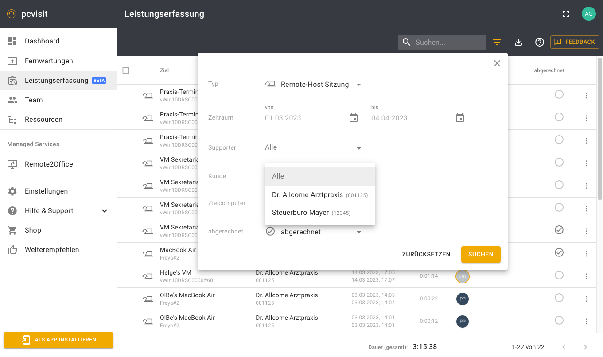The width and height of the screenshot is (603, 357).
Task: Expand Hilfe & Support in sidebar
Action: click(x=105, y=211)
